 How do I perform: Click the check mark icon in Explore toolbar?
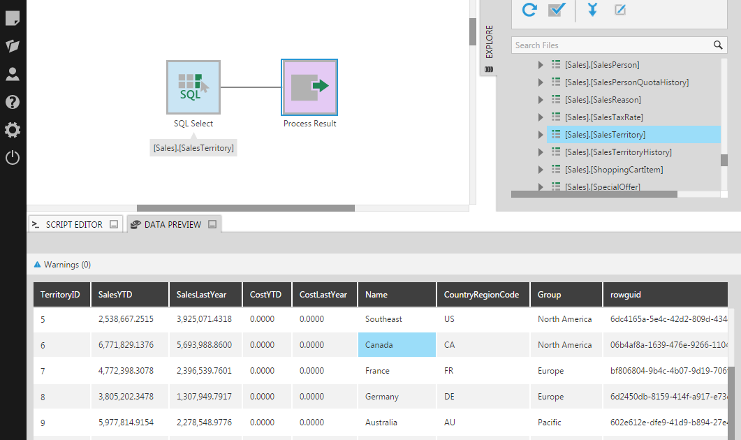tap(557, 10)
